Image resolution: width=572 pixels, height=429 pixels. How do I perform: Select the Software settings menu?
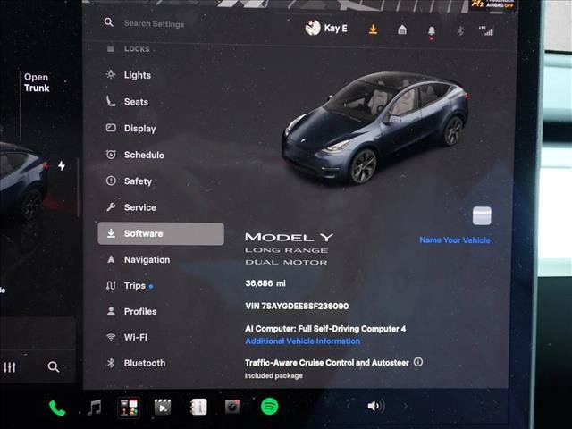point(161,233)
